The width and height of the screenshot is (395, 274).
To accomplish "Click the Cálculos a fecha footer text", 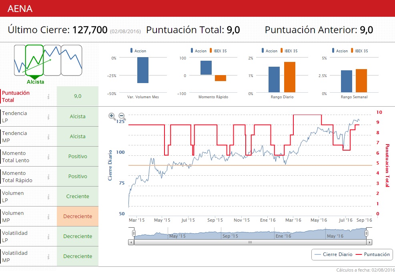I will pyautogui.click(x=365, y=270).
